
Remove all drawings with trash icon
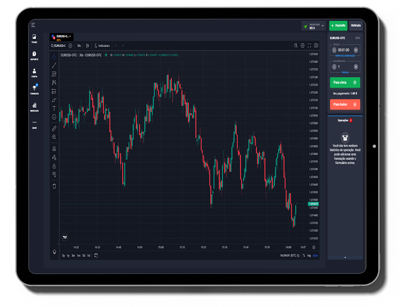pos(54,186)
